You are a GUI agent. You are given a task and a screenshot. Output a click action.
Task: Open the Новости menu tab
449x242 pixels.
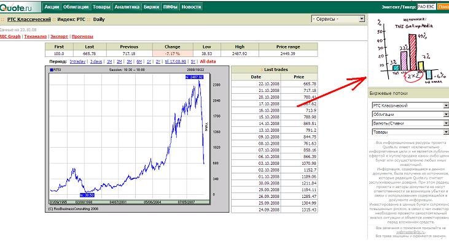tap(191, 7)
